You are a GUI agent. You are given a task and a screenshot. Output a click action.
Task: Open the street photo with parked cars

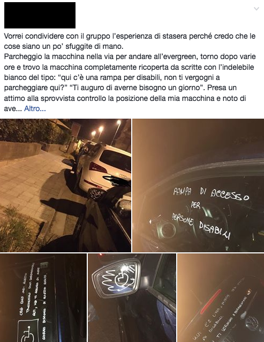65,185
